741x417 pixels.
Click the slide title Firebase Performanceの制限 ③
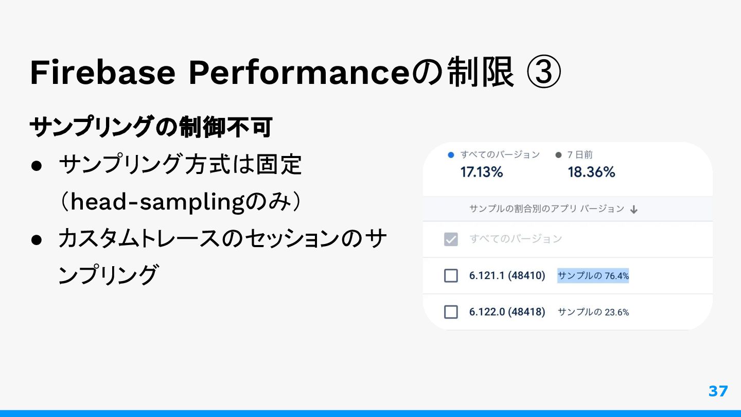click(x=295, y=73)
